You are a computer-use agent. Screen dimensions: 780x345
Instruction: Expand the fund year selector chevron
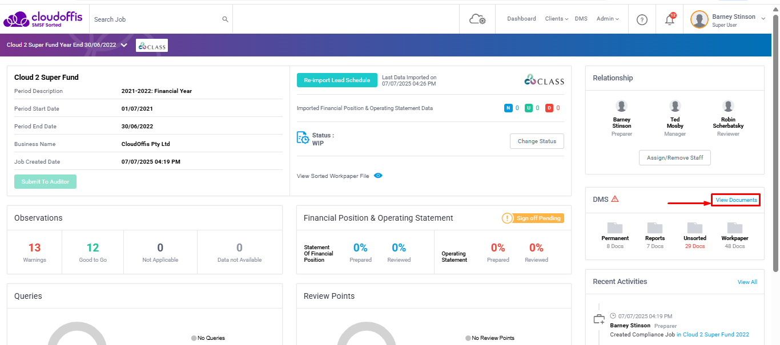point(124,45)
